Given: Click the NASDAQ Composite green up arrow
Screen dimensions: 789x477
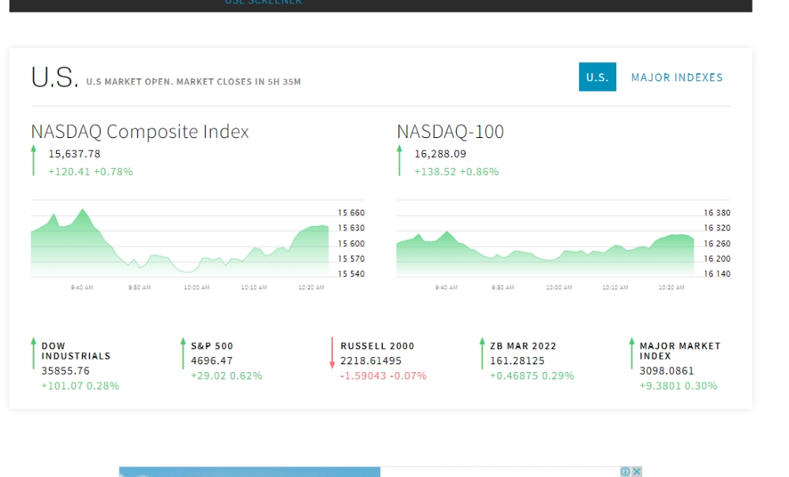Looking at the screenshot, I should click(34, 160).
